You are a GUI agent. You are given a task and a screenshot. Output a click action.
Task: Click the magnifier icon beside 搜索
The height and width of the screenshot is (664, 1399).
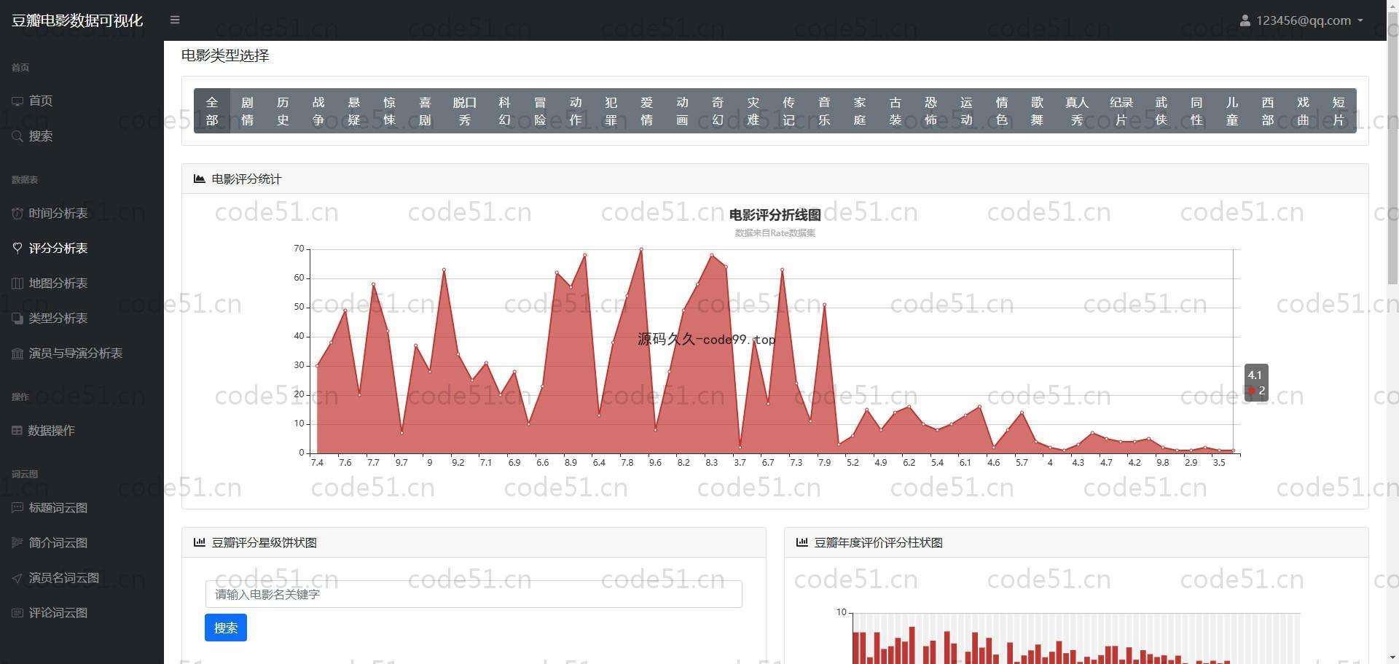tap(17, 136)
